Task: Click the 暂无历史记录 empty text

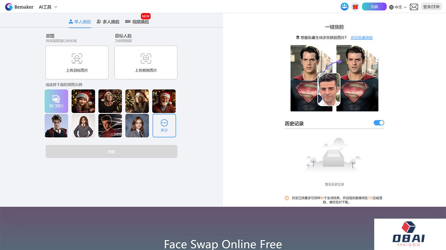Action: (334, 184)
